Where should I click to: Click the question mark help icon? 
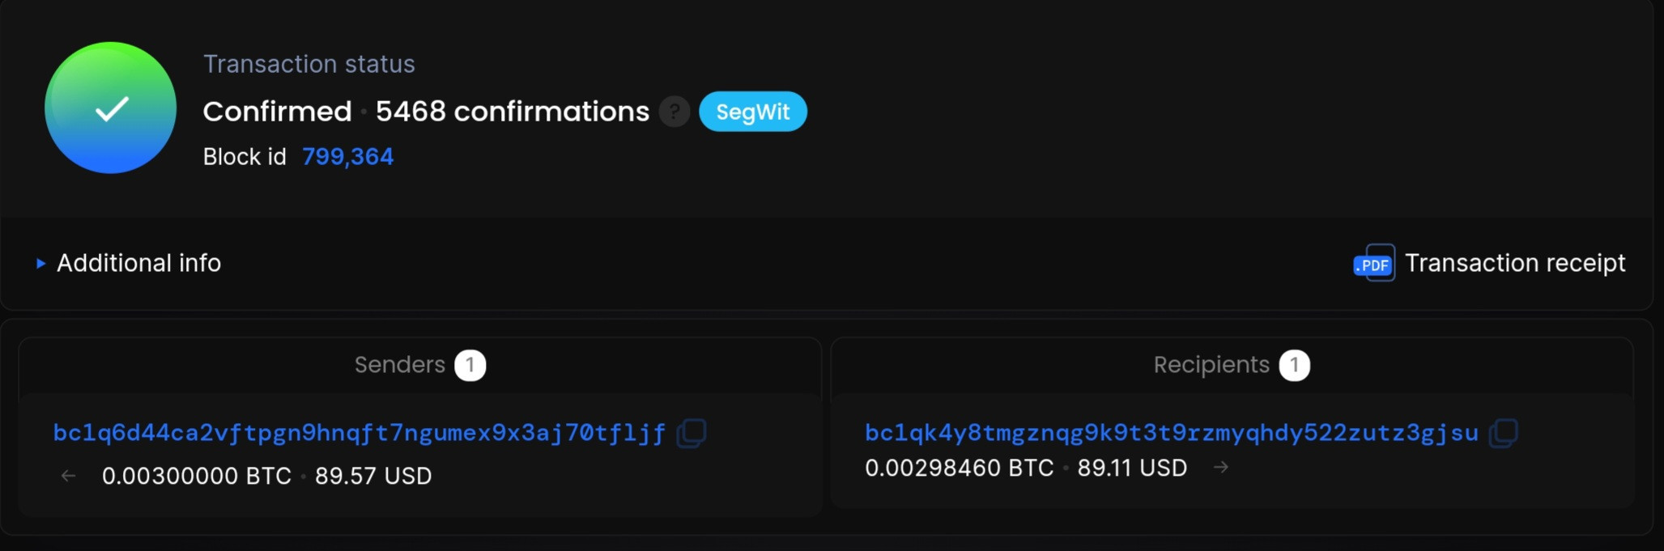tap(674, 112)
